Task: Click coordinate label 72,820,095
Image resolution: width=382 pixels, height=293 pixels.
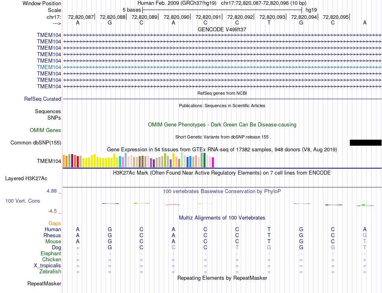Action: (x=336, y=17)
